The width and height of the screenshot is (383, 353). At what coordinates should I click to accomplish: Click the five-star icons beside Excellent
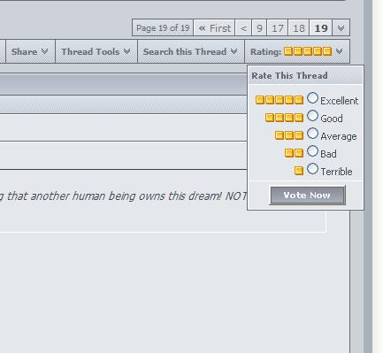click(x=280, y=100)
